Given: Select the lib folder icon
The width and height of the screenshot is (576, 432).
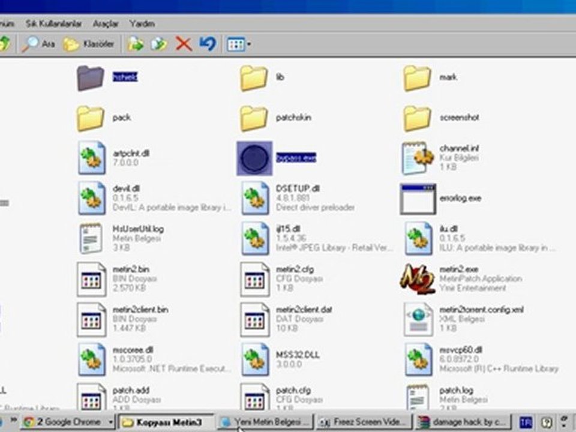Looking at the screenshot, I should (x=253, y=78).
